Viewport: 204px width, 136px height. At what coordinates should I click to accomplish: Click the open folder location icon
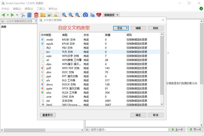coord(43,15)
